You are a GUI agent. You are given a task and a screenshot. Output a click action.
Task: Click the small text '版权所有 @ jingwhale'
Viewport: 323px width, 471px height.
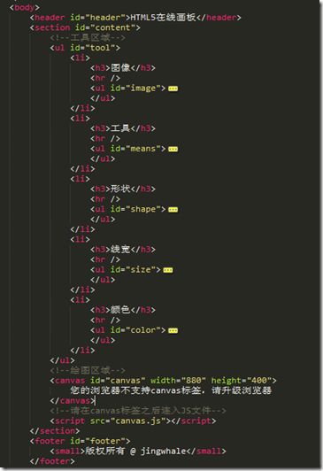135,452
